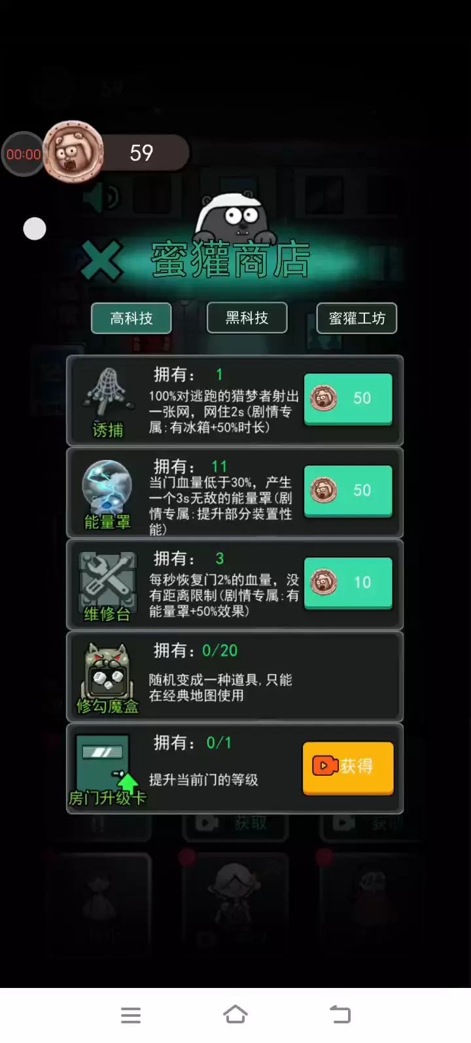Viewport: 471px width, 1043px height.
Task: Buy 能量罩 for 50 coins
Action: (x=348, y=491)
